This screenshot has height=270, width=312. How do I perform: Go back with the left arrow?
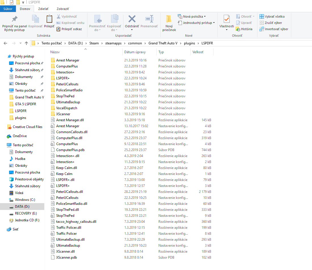[x=6, y=43]
